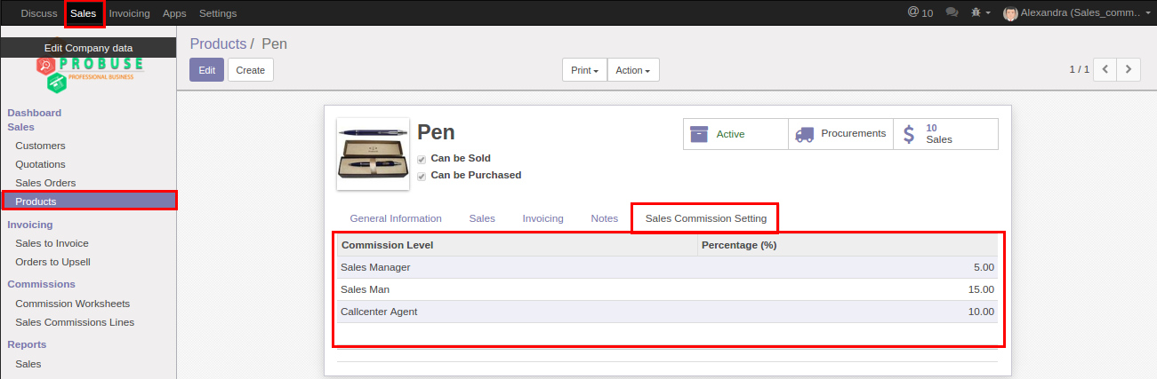The height and width of the screenshot is (379, 1157).
Task: Toggle the Can be Sold checkbox
Action: [x=422, y=159]
